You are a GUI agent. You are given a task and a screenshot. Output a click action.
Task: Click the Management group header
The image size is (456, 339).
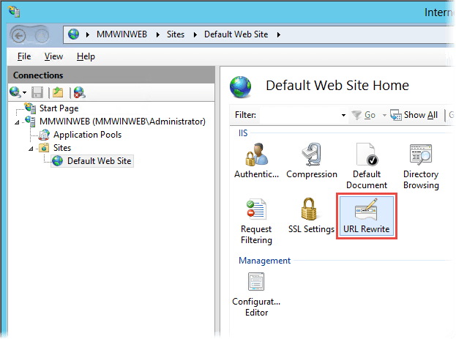(x=264, y=261)
